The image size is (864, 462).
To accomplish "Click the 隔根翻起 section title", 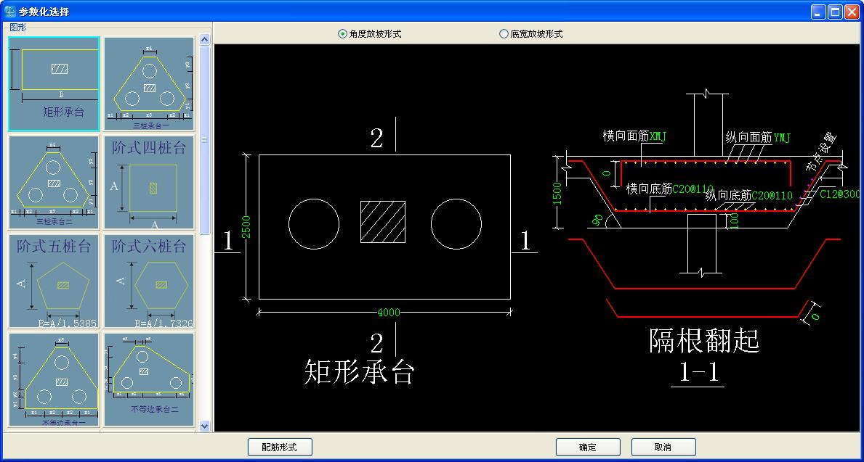I will coord(705,341).
